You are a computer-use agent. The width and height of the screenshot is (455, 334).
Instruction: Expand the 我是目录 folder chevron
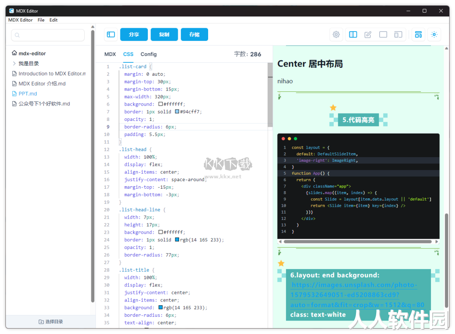(14, 63)
